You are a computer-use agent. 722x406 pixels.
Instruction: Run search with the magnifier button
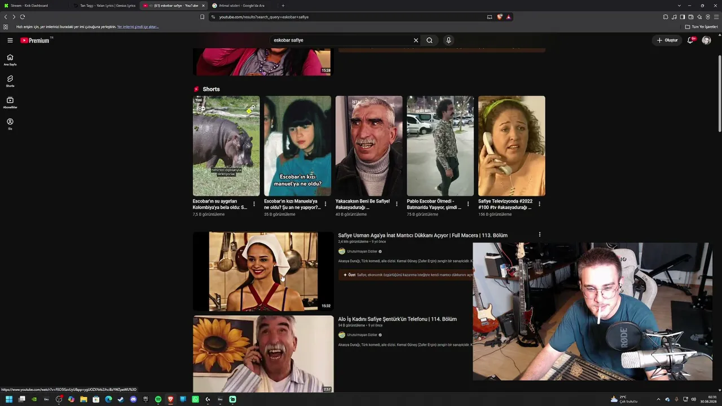429,40
